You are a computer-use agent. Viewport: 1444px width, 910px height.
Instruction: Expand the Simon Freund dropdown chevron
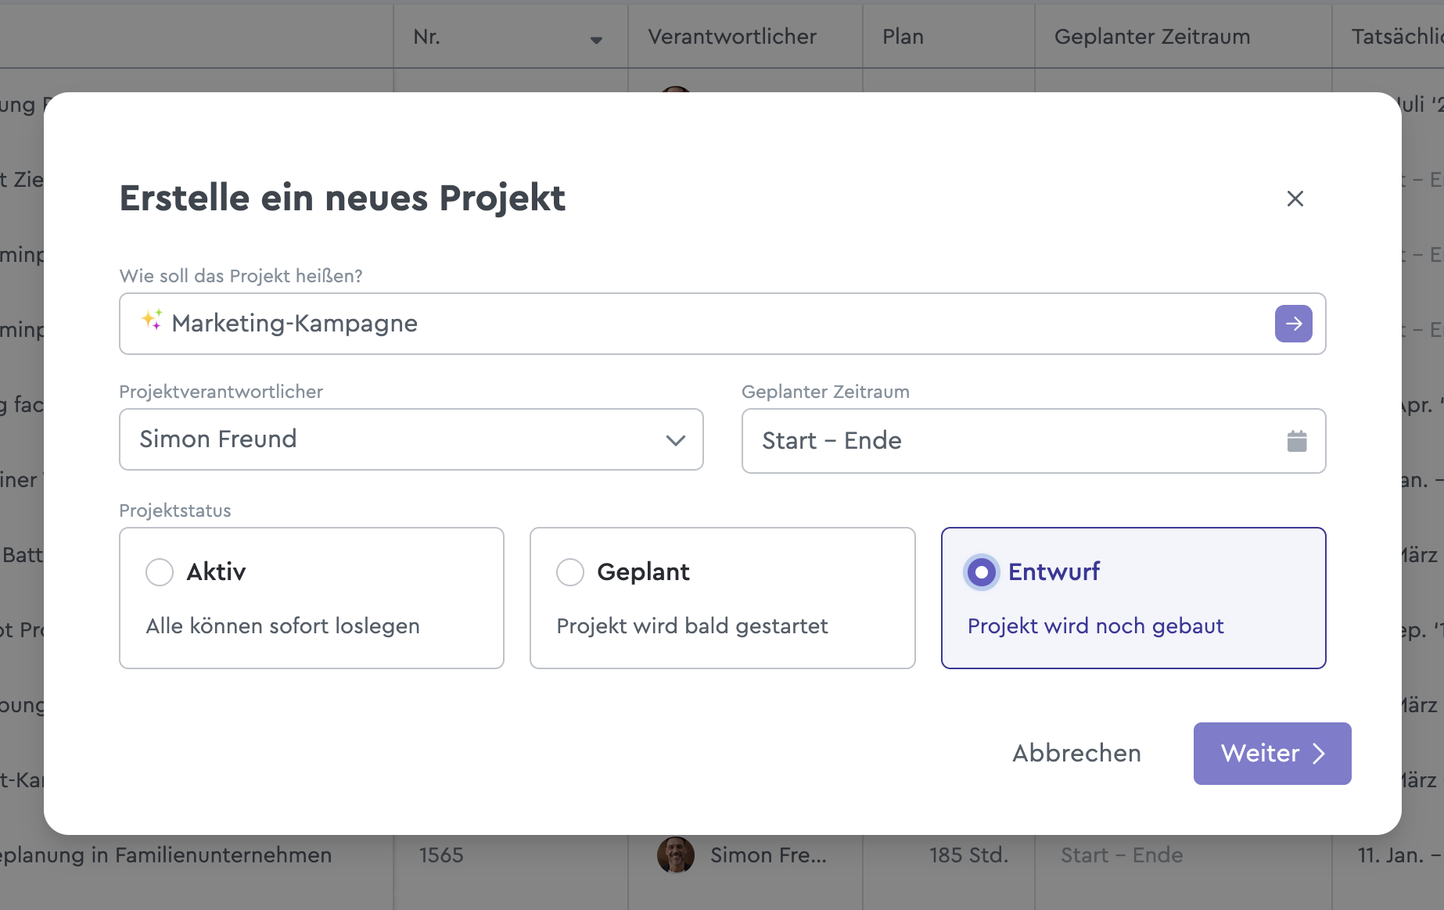point(675,440)
